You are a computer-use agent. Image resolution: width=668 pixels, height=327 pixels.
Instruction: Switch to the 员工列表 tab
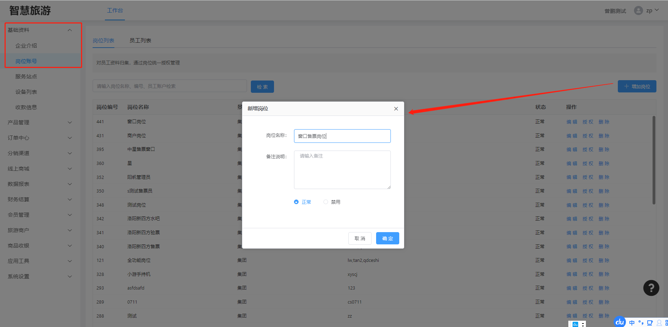click(x=140, y=41)
